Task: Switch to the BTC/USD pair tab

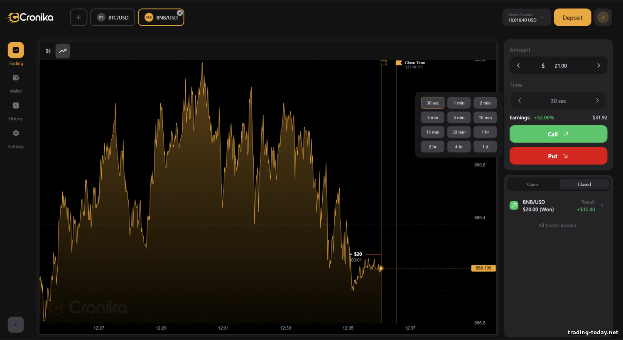Action: tap(112, 17)
